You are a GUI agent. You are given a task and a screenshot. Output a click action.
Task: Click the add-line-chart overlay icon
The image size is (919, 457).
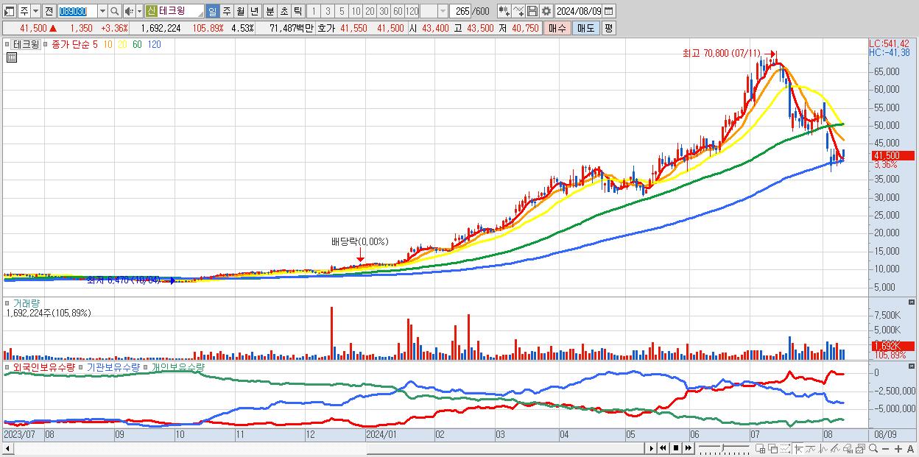pyautogui.click(x=518, y=11)
